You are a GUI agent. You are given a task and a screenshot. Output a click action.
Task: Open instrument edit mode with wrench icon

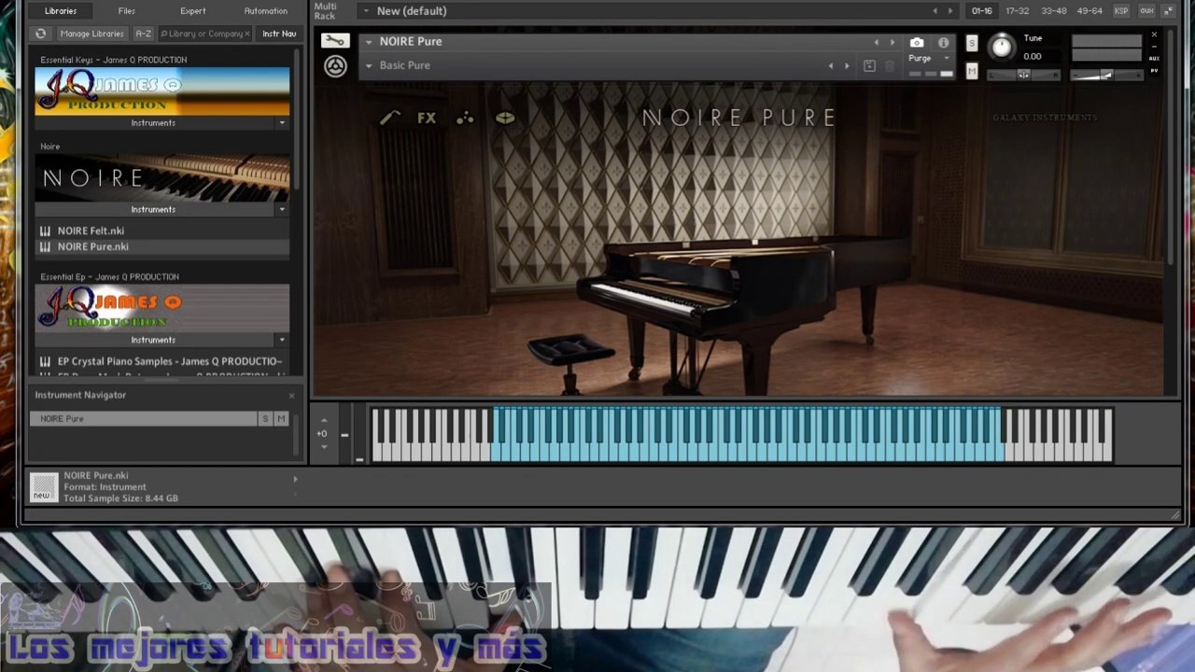point(334,41)
